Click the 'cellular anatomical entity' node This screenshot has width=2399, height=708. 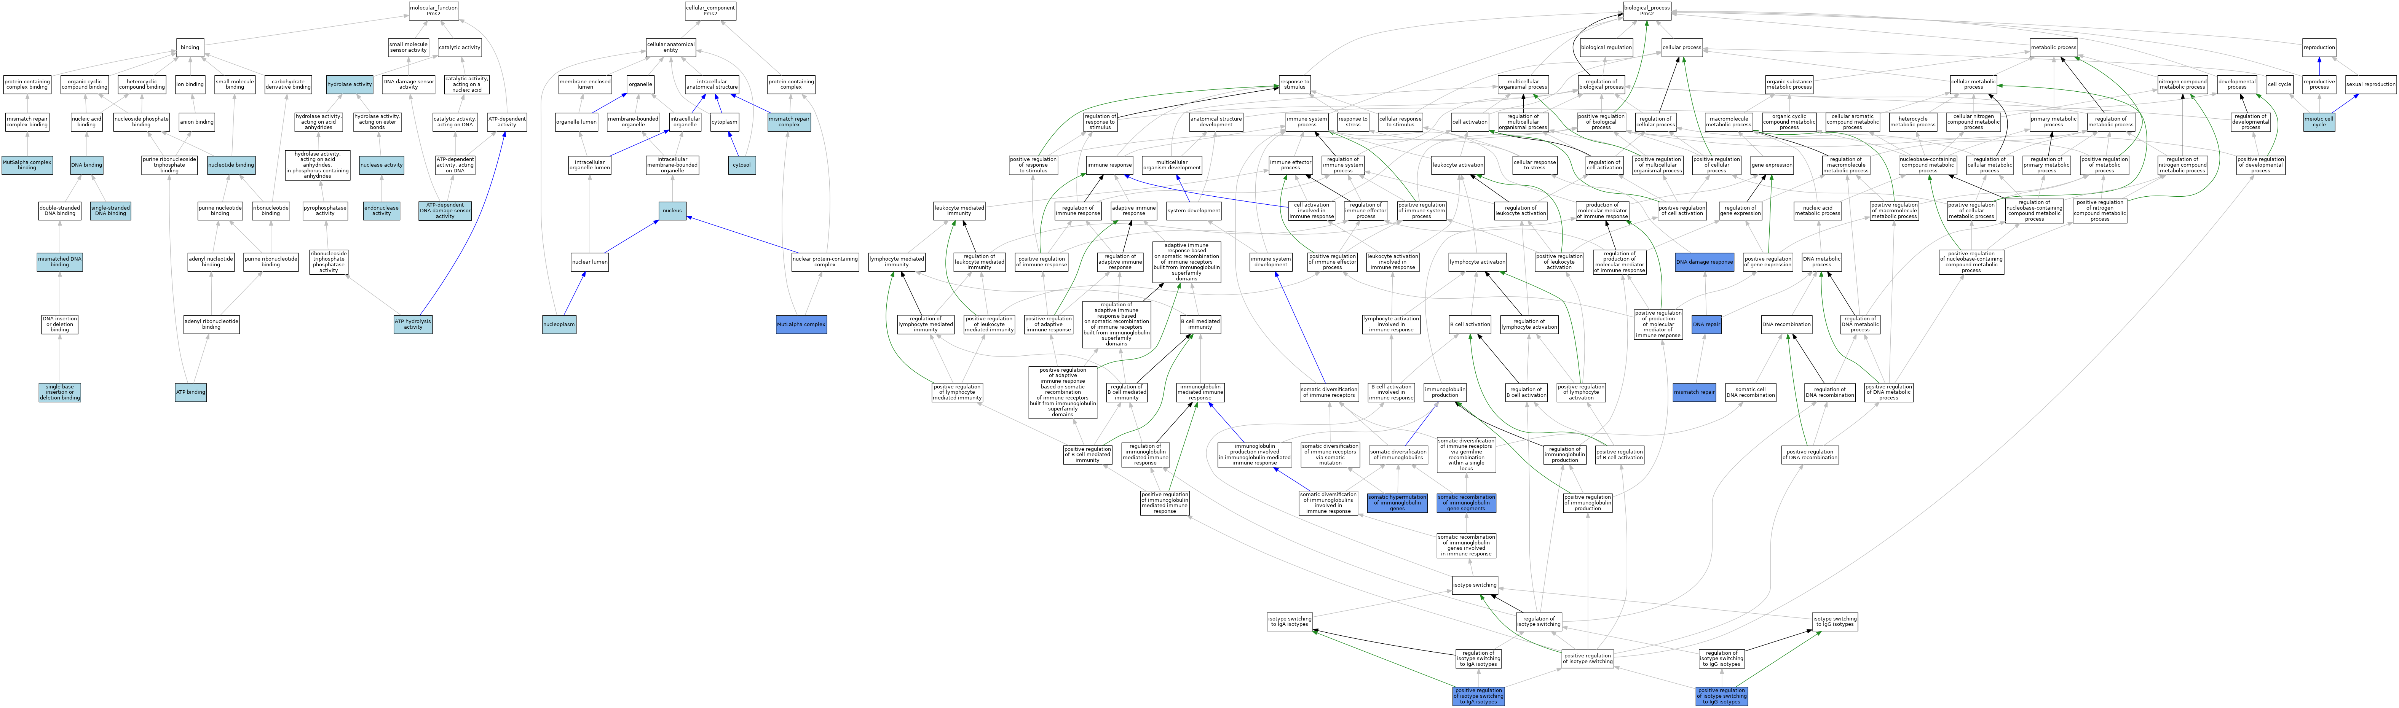tap(670, 48)
